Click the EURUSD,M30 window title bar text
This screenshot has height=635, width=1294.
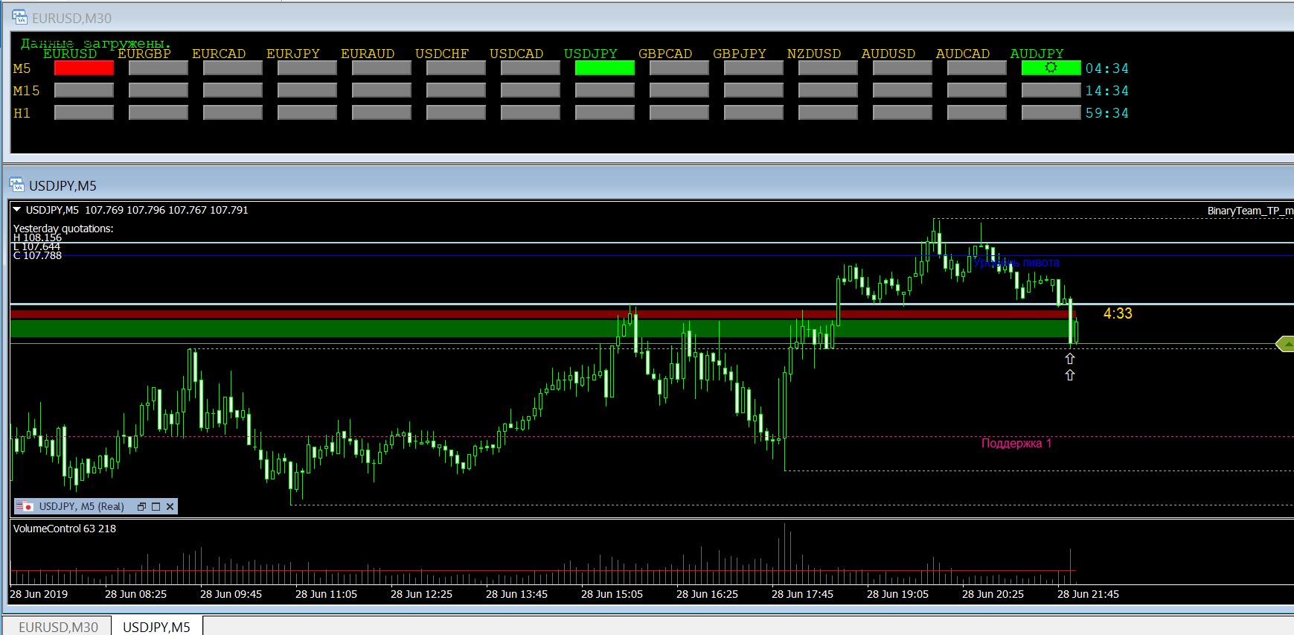[x=72, y=19]
